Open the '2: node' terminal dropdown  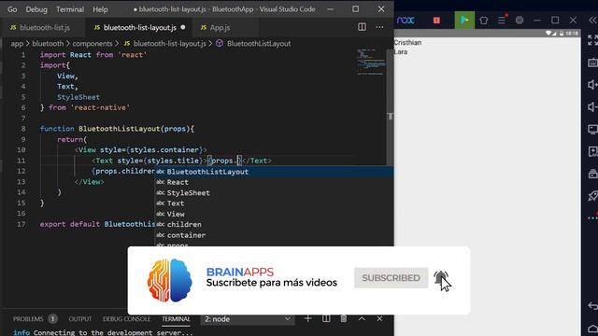pyautogui.click(x=247, y=319)
